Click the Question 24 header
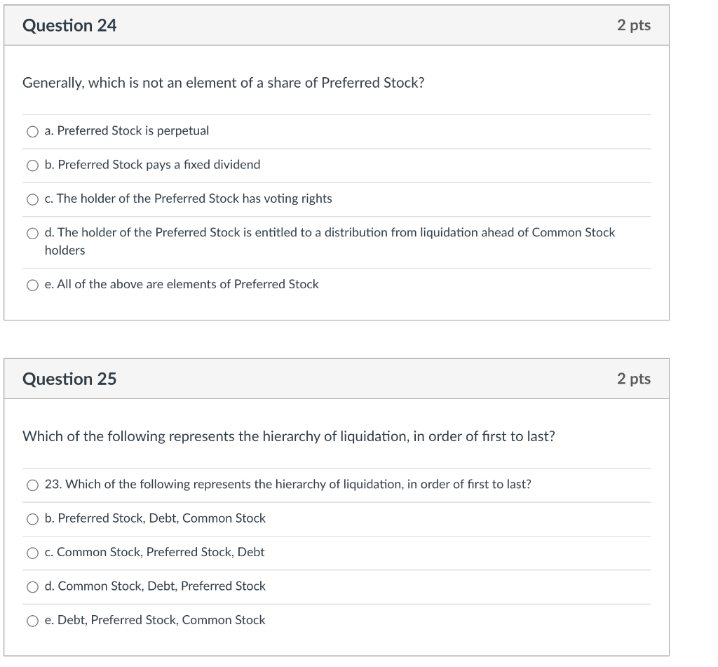The image size is (718, 667). pyautogui.click(x=70, y=25)
